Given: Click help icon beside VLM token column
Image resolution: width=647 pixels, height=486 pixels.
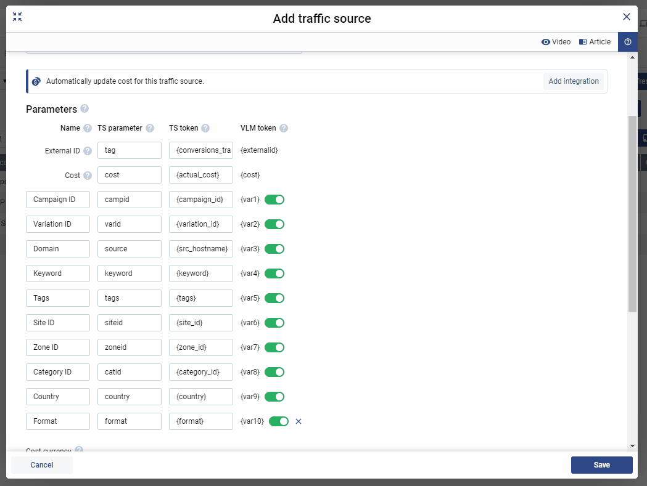Looking at the screenshot, I should coord(284,128).
